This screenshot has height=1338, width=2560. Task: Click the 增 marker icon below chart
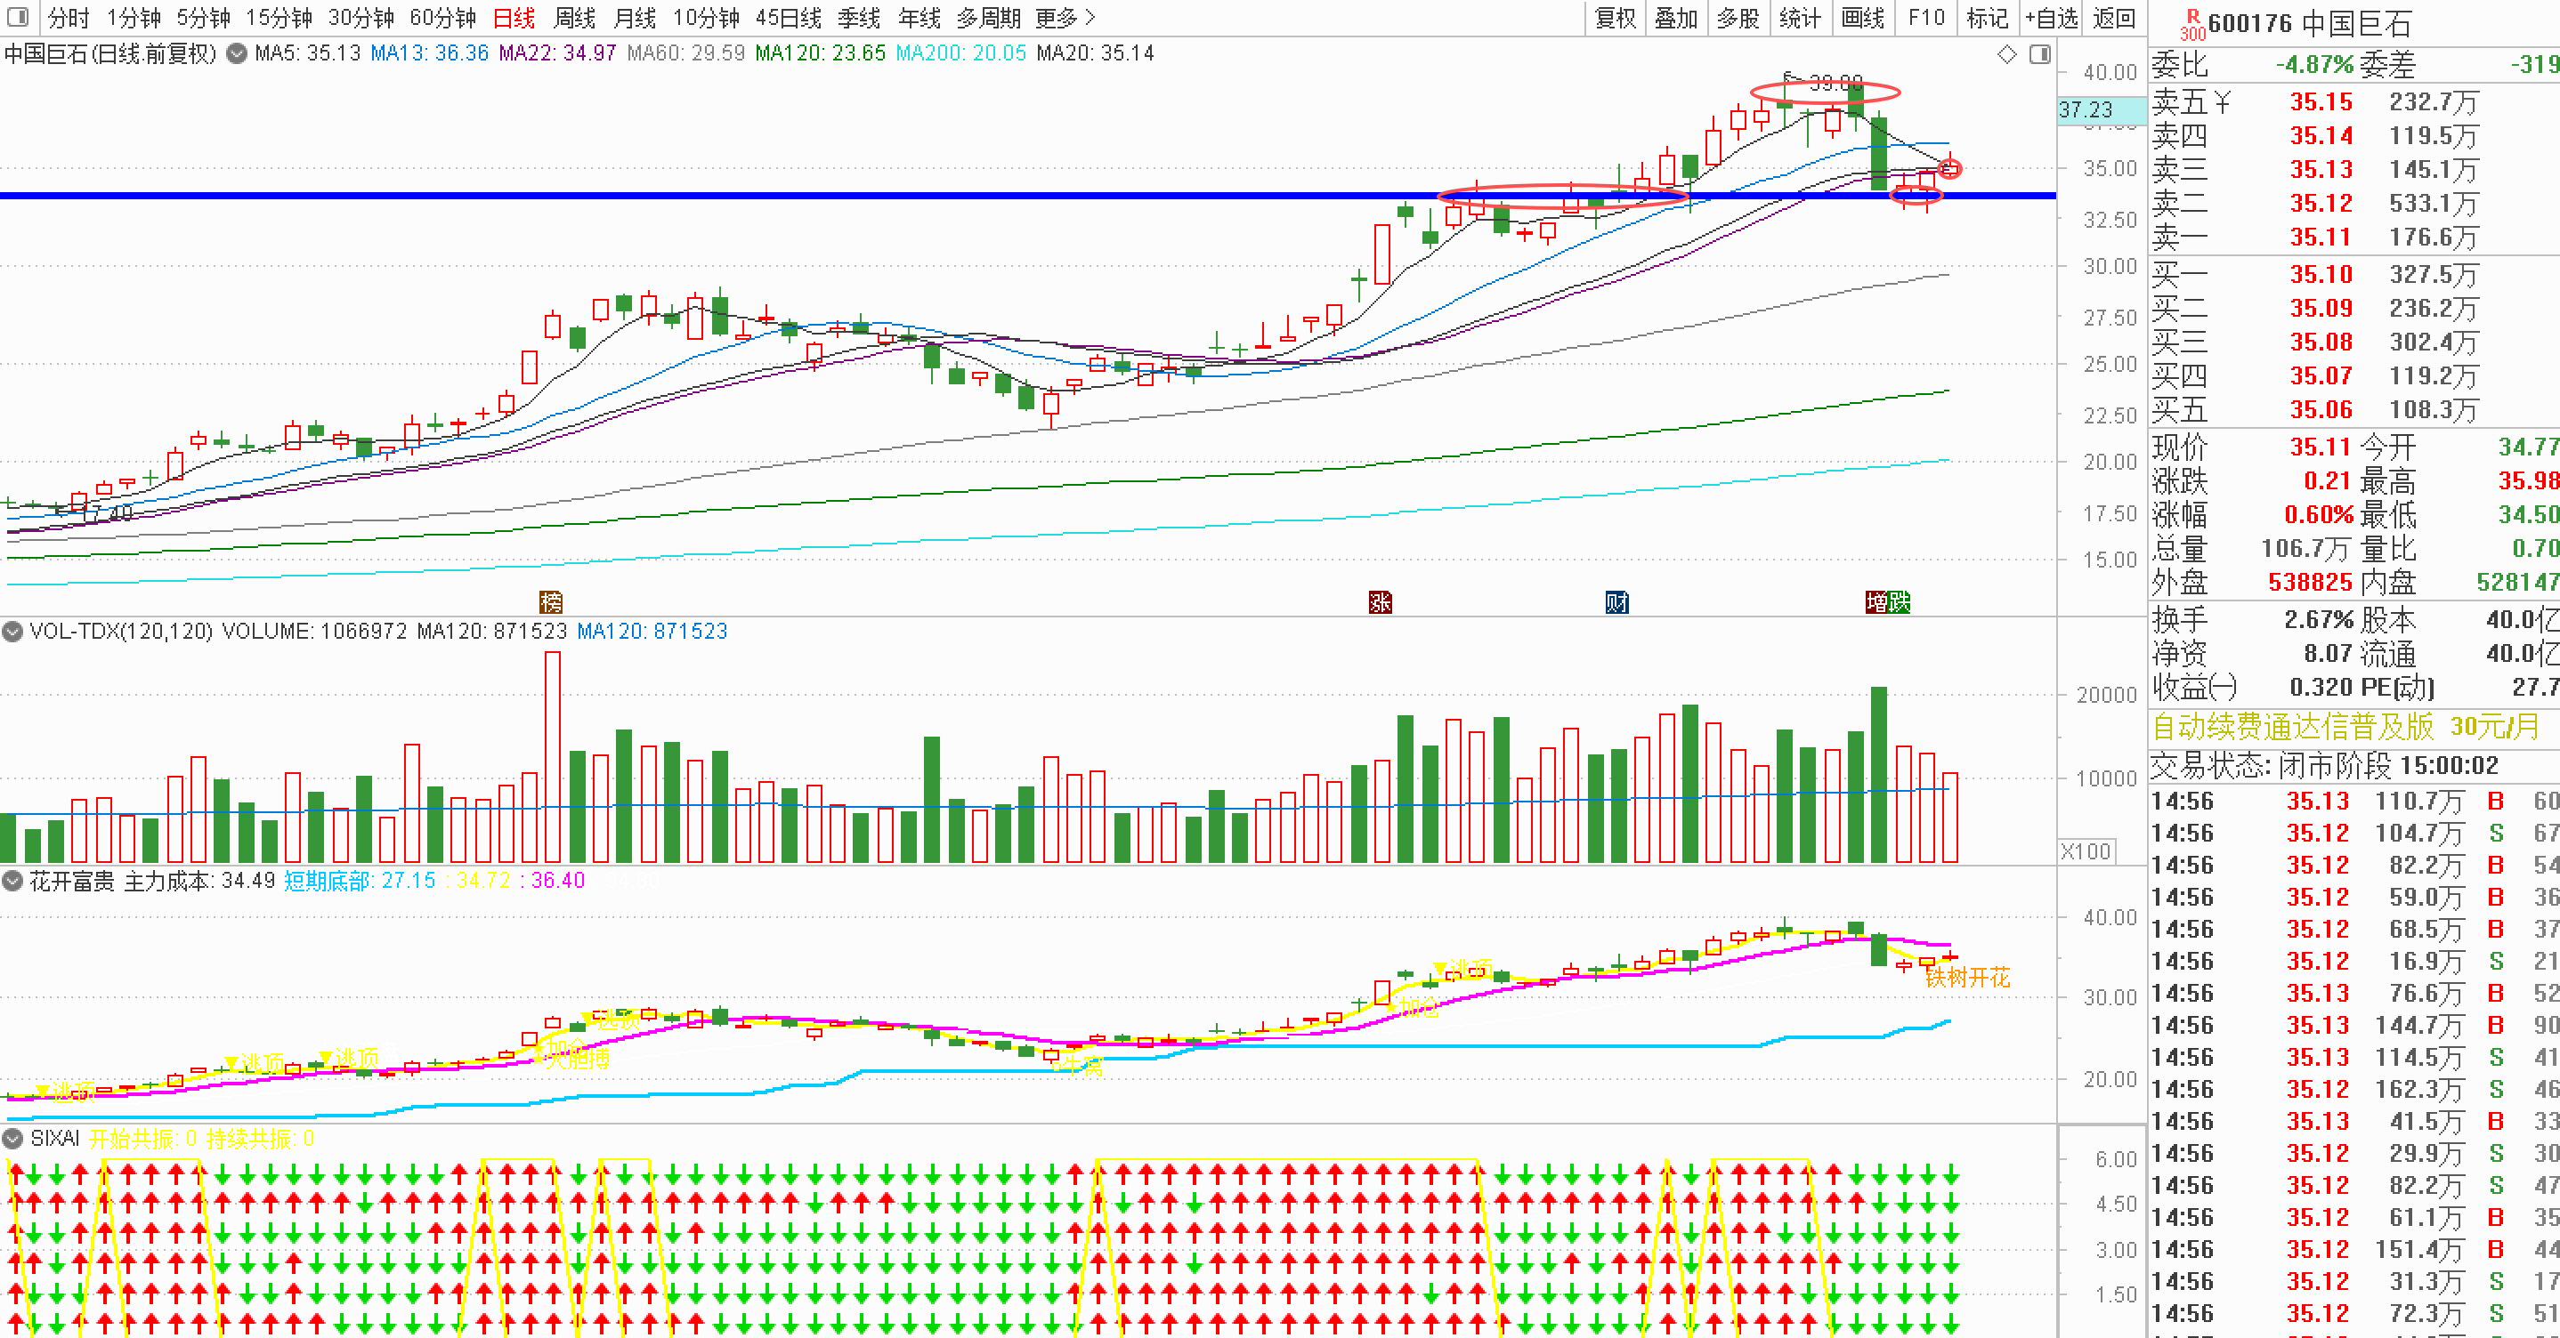pos(1876,602)
